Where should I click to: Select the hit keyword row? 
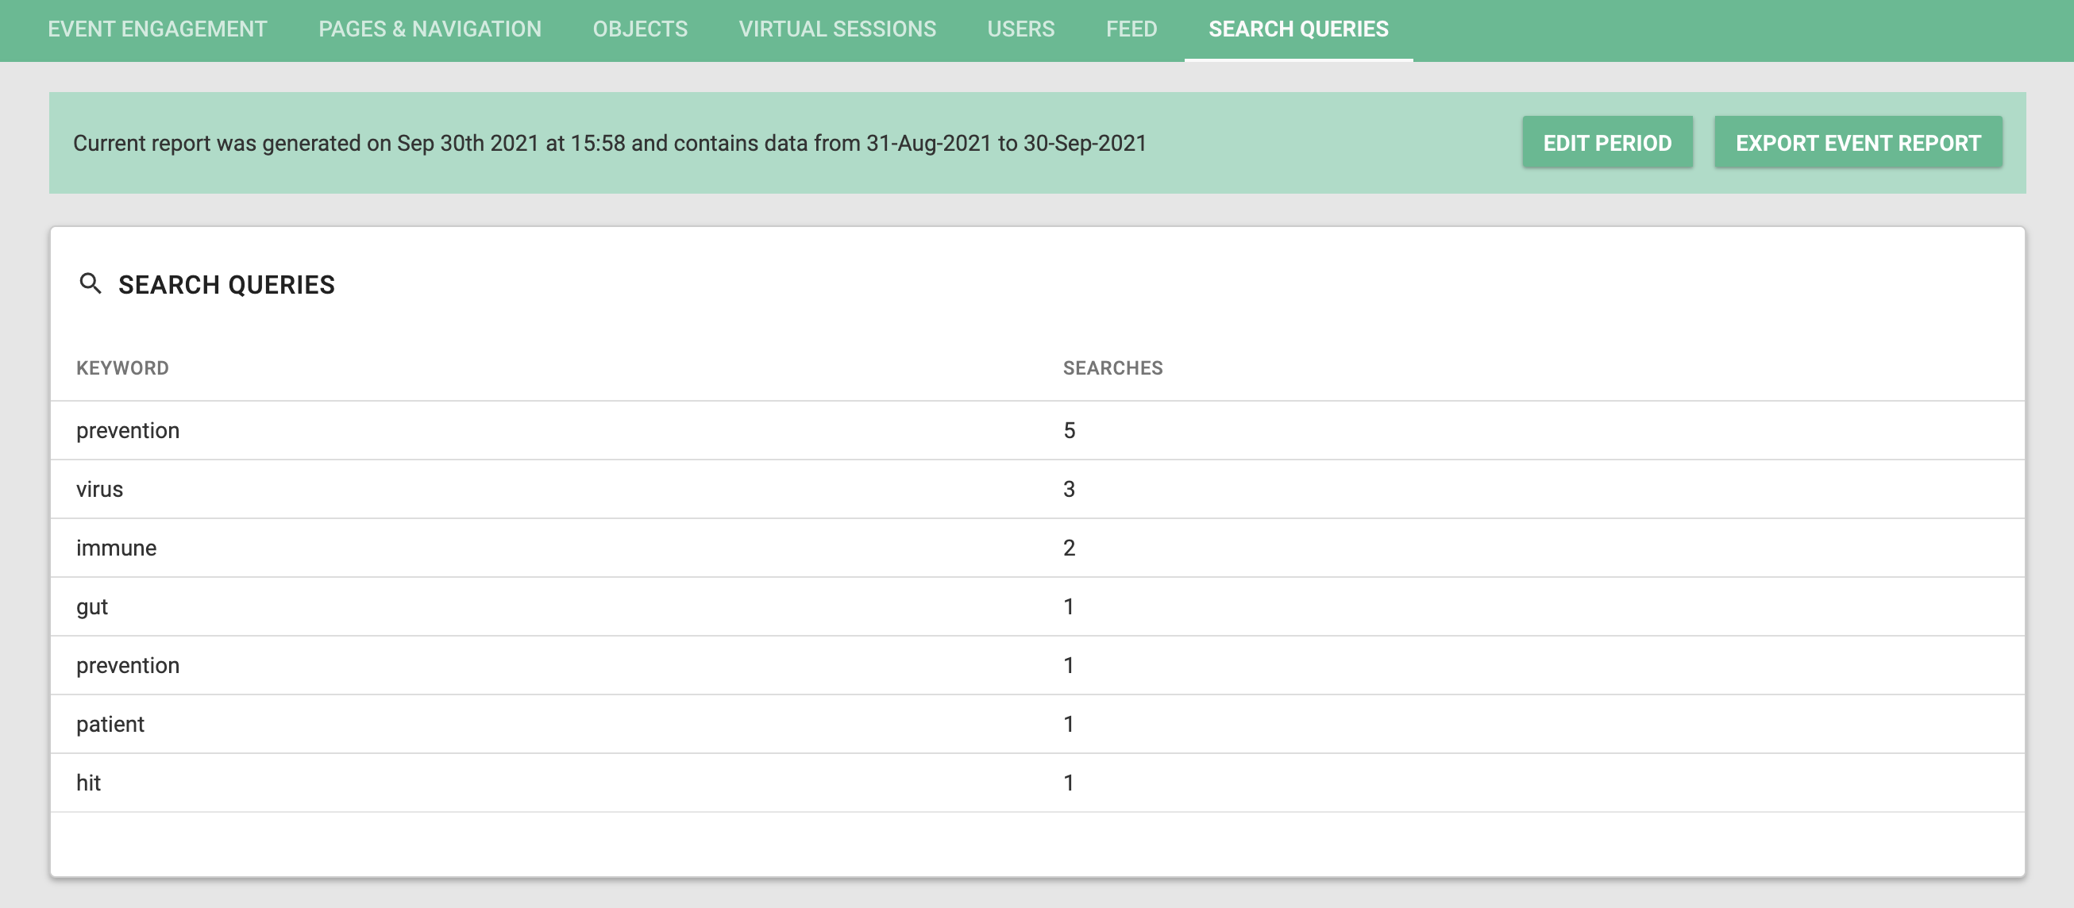pos(1037,783)
